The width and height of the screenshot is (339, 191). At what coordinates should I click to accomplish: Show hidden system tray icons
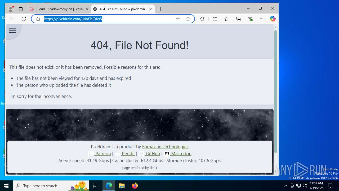pos(286,186)
